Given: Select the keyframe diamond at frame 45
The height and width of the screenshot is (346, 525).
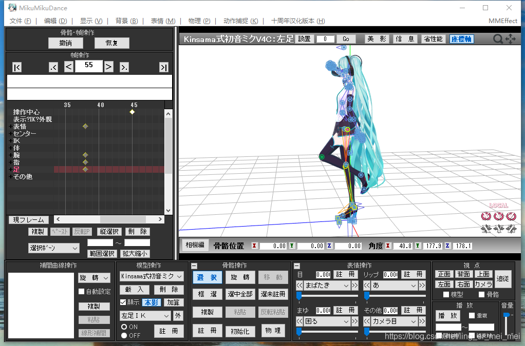Looking at the screenshot, I should [132, 112].
